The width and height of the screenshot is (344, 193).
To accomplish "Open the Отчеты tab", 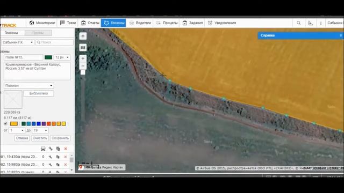I will 90,23.
